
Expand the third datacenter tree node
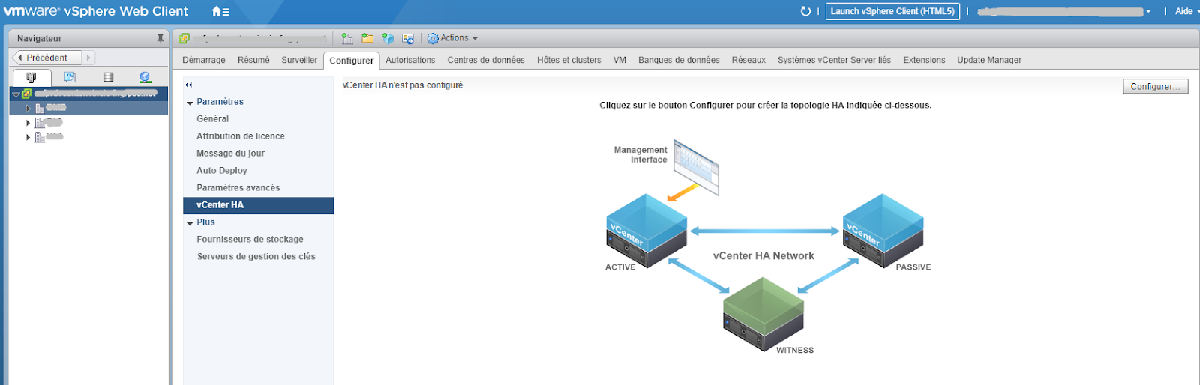coord(28,137)
